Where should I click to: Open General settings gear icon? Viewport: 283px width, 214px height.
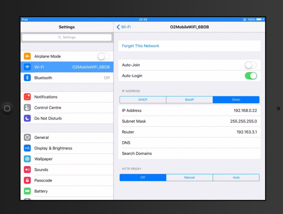[27, 137]
